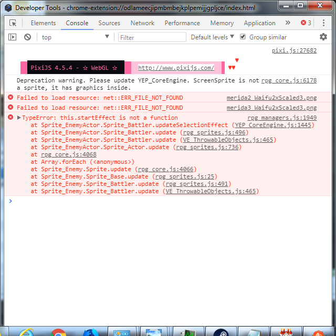336x336 pixels.
Task: Click the Deprecation warning message text
Action: pos(138,84)
